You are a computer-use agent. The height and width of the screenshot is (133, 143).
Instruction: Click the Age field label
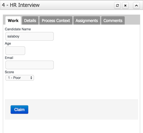pos(8,43)
